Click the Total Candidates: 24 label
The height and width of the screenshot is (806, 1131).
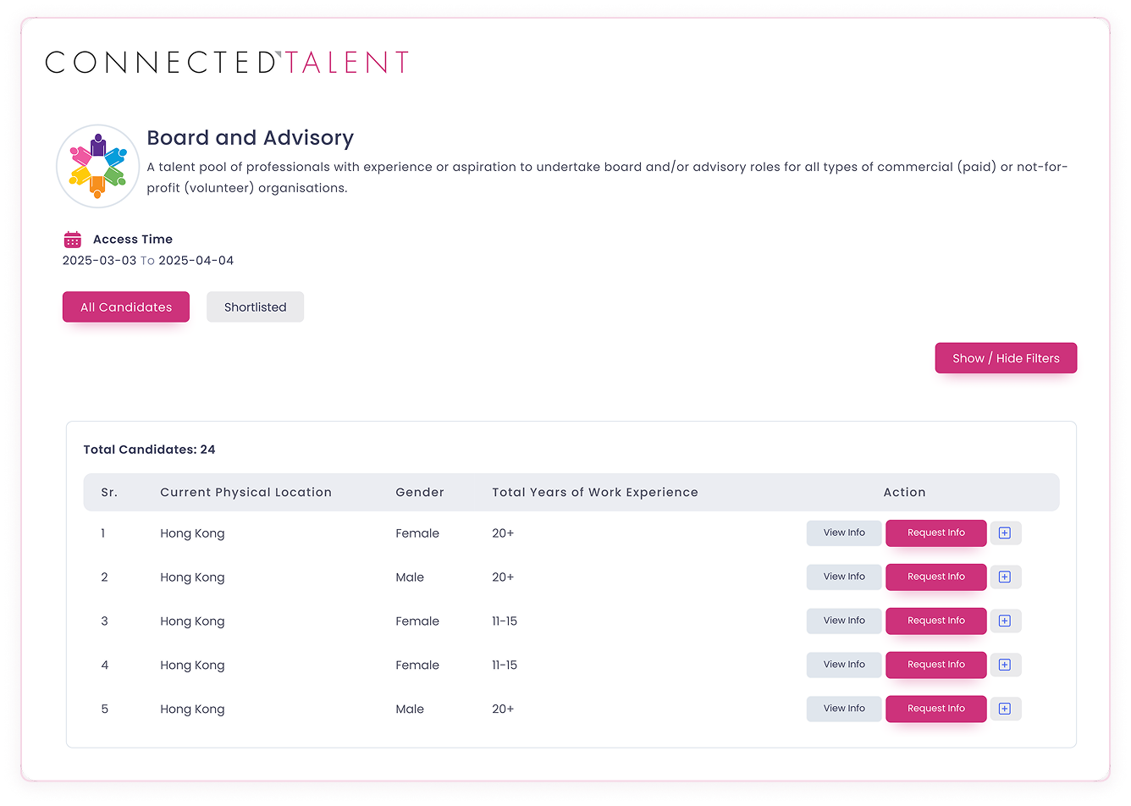click(149, 449)
